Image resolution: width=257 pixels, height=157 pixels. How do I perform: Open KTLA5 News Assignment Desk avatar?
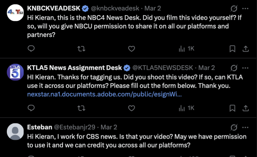pos(15,72)
